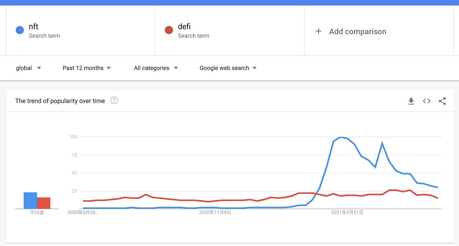Select the blue nft term dot

click(x=20, y=30)
